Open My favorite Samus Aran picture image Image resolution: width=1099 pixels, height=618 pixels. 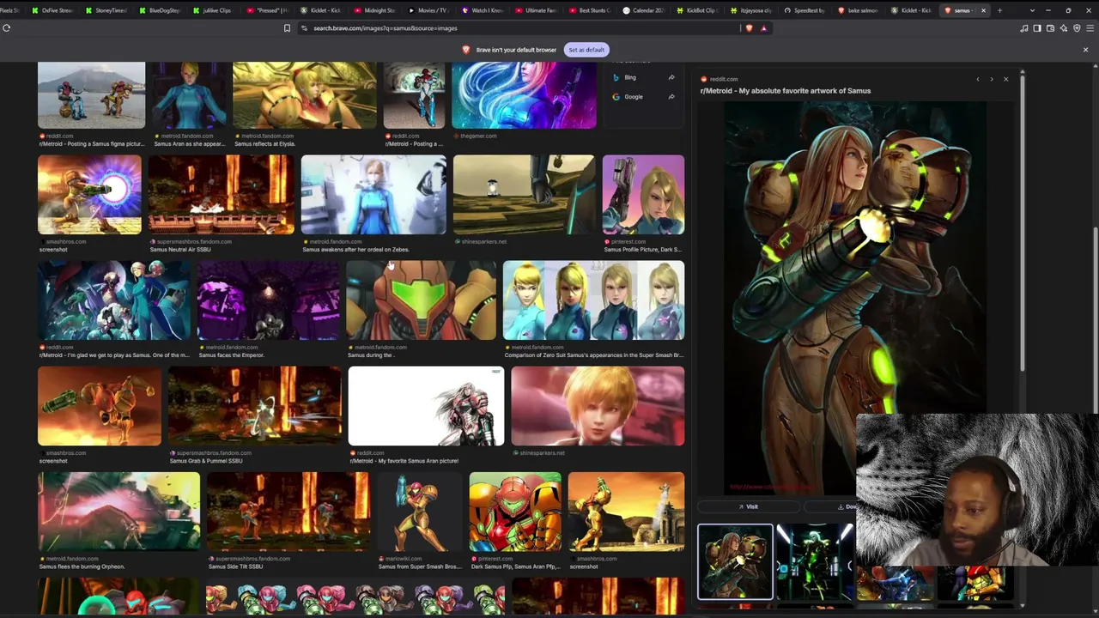point(426,406)
